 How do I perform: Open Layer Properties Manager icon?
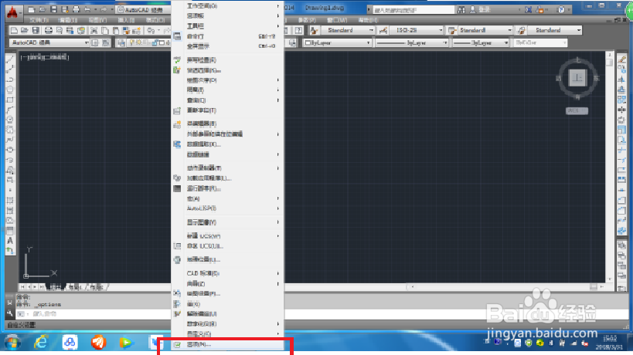click(x=121, y=42)
